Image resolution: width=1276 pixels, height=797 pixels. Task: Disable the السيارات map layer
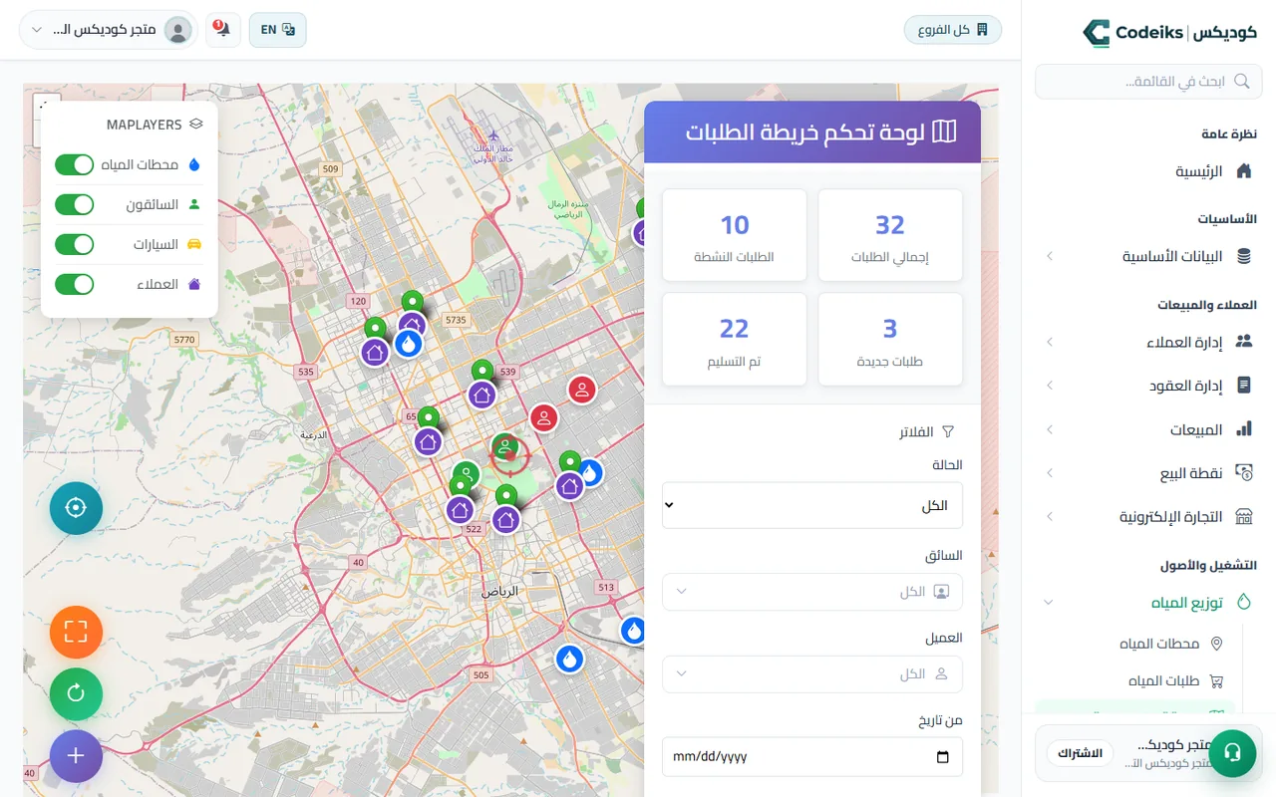tap(74, 244)
